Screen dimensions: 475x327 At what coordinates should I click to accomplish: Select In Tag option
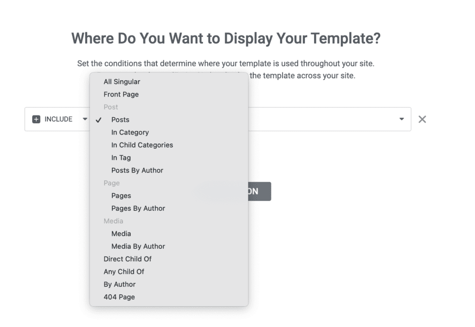click(x=121, y=158)
